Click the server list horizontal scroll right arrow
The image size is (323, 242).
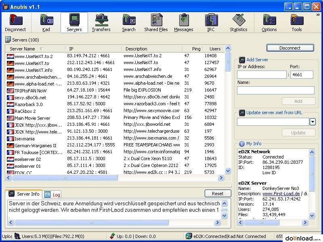tap(221, 177)
